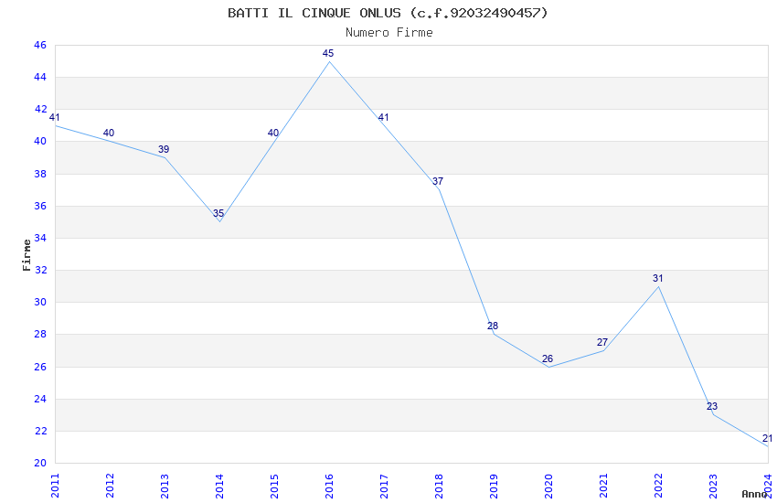Viewport: 777px width, 503px height.
Task: Select x-axis year label '2022'
Action: pos(658,486)
